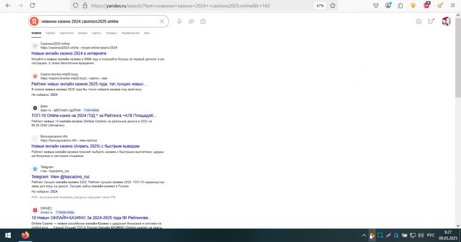Open the volume speaker tray icon
This screenshot has width=461, height=242.
click(x=421, y=235)
